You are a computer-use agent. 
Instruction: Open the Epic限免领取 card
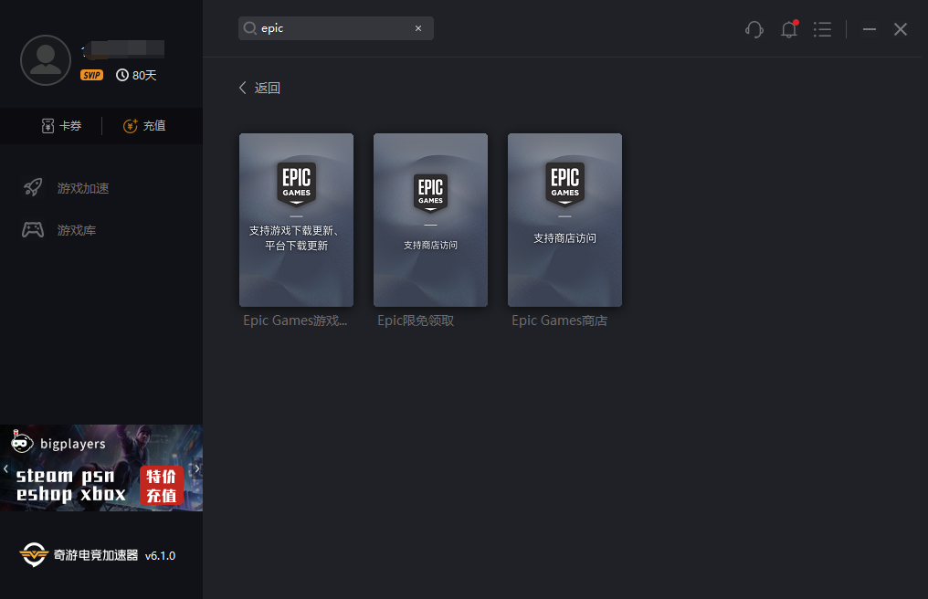(430, 219)
